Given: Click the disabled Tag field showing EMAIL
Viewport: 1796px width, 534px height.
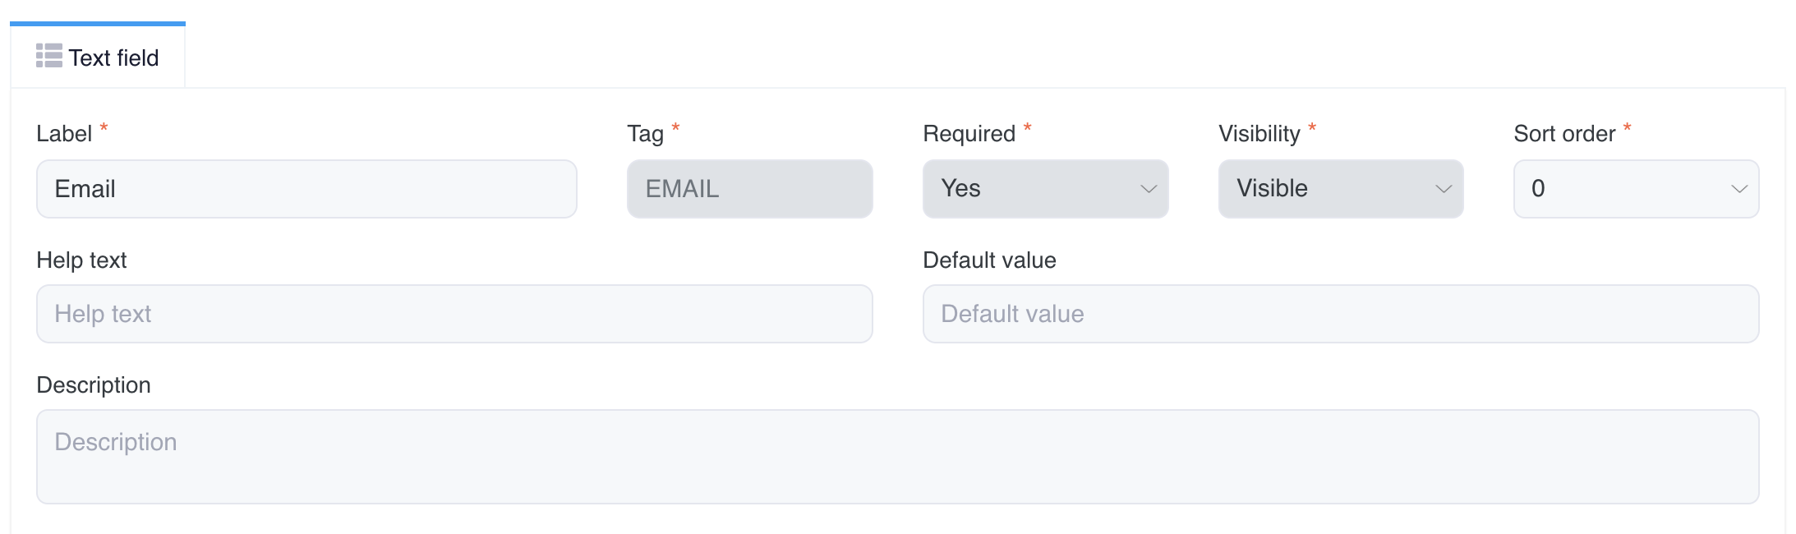Looking at the screenshot, I should pos(749,189).
